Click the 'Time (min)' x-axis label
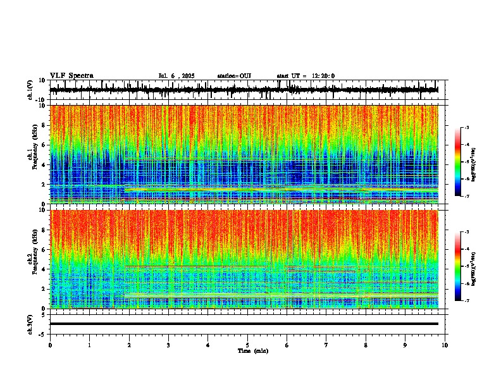 click(253, 351)
